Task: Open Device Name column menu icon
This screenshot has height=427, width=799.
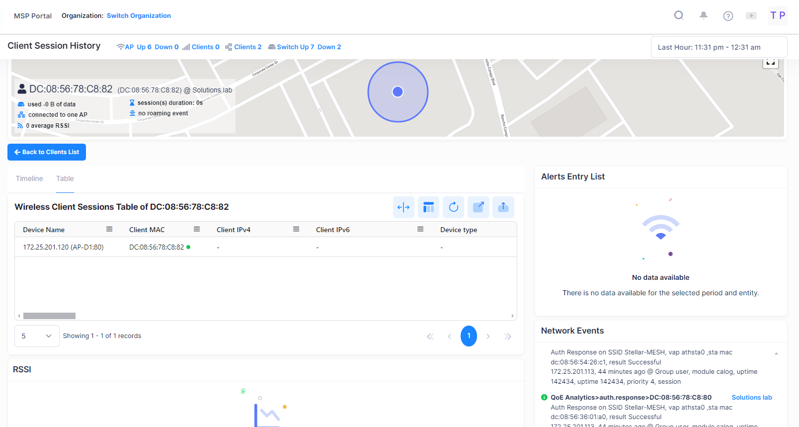Action: pyautogui.click(x=109, y=229)
